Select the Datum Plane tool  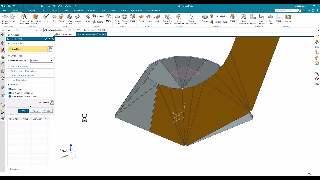(x=5, y=19)
